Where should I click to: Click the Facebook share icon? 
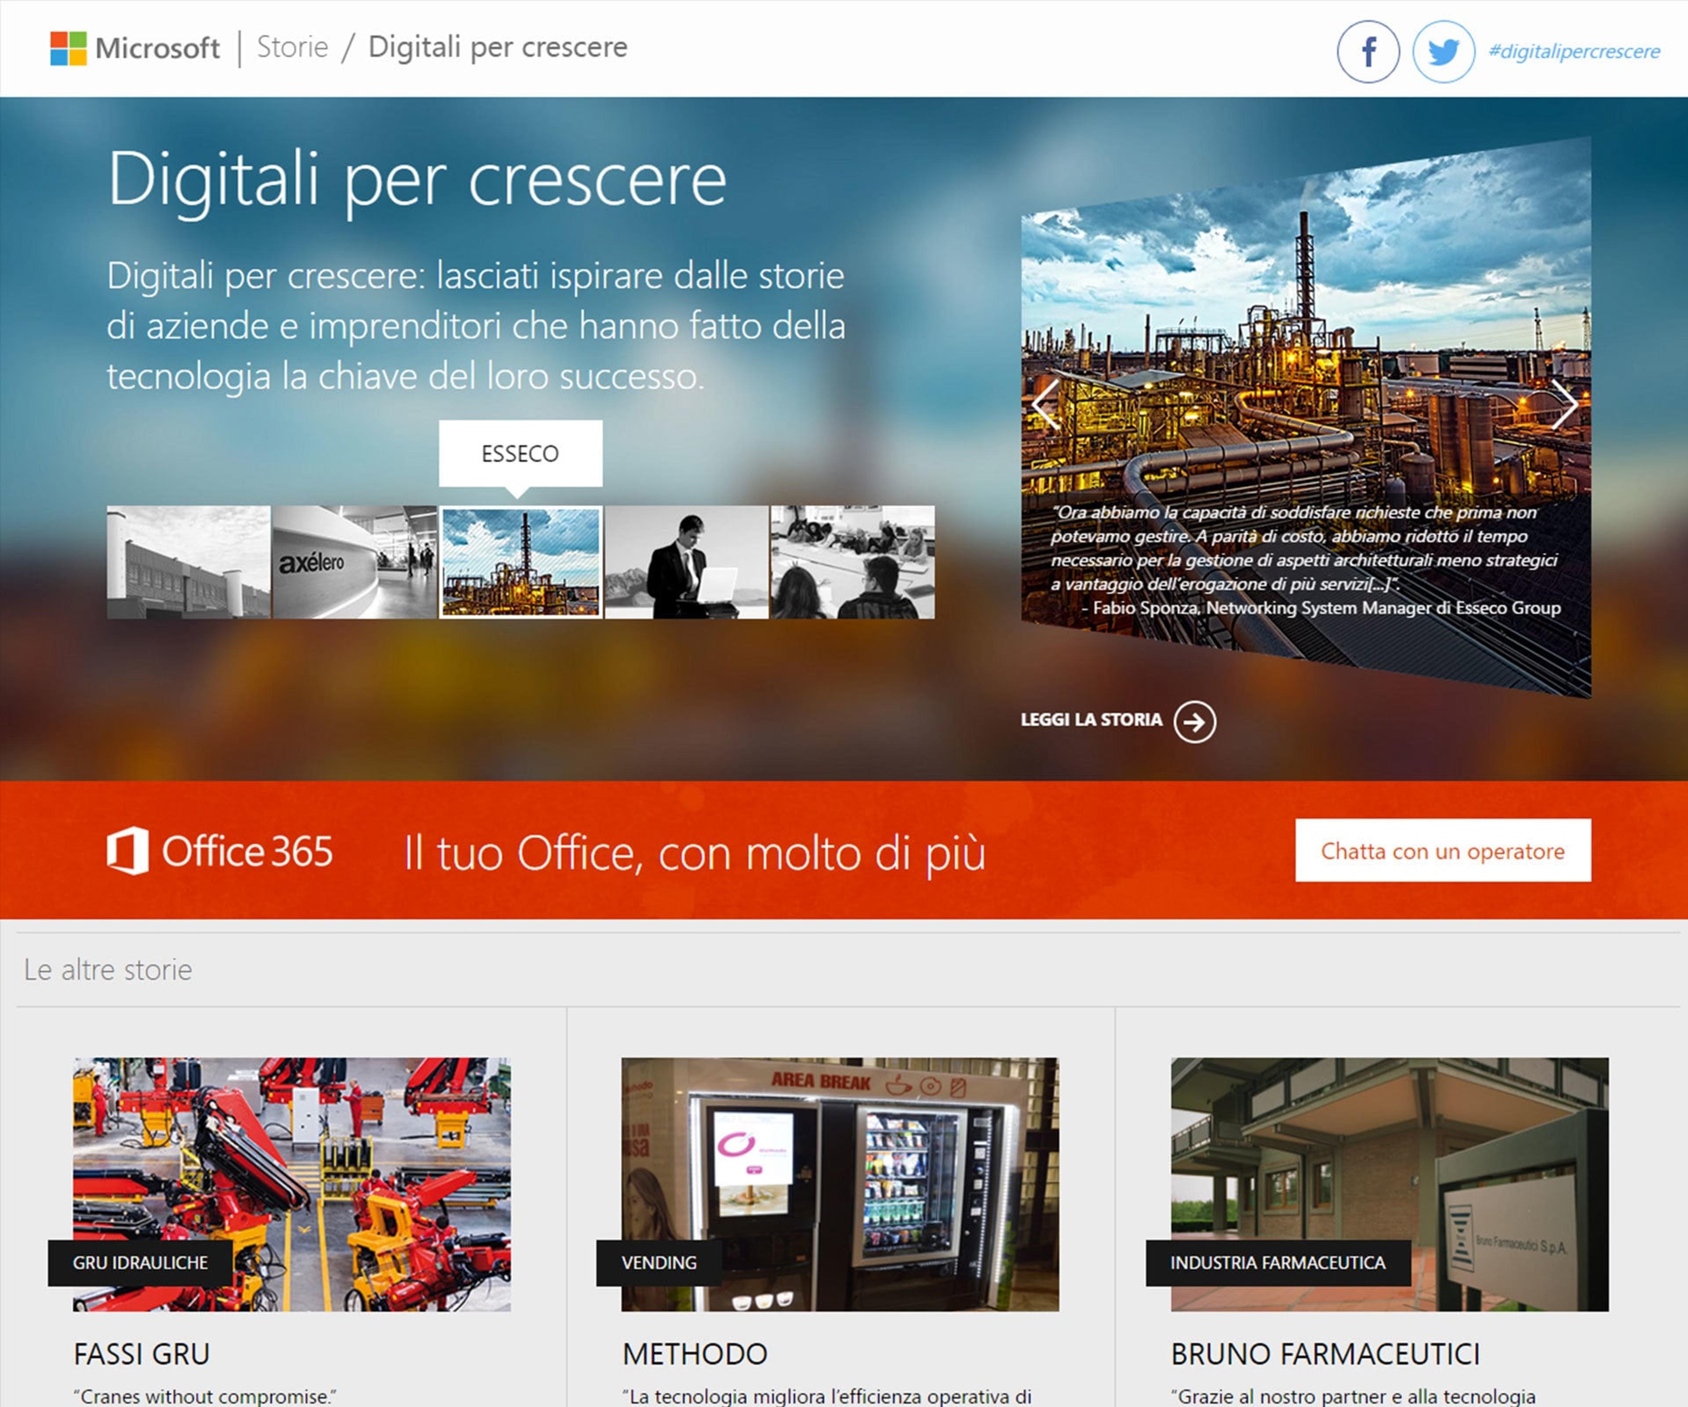1368,51
